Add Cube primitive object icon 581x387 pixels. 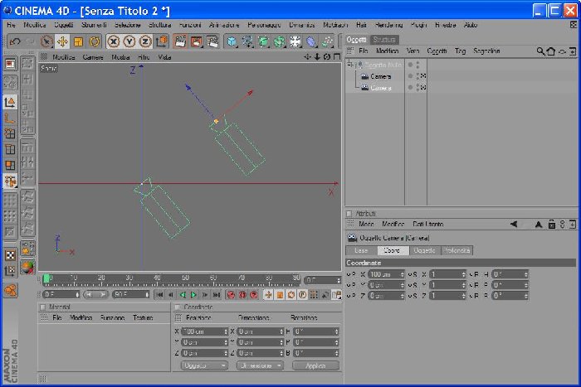tap(232, 41)
